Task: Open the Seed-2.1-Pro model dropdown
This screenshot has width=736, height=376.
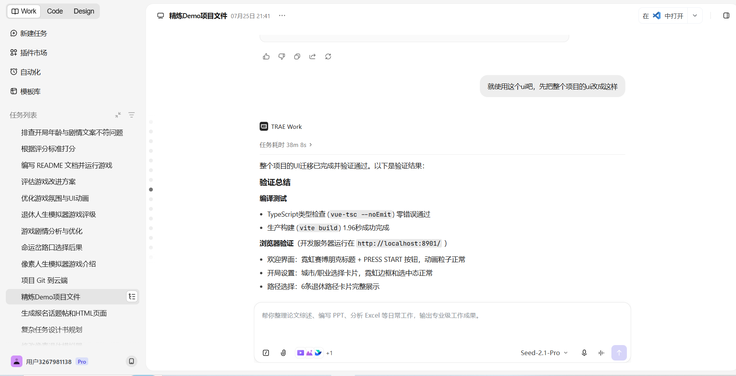Action: click(x=544, y=353)
